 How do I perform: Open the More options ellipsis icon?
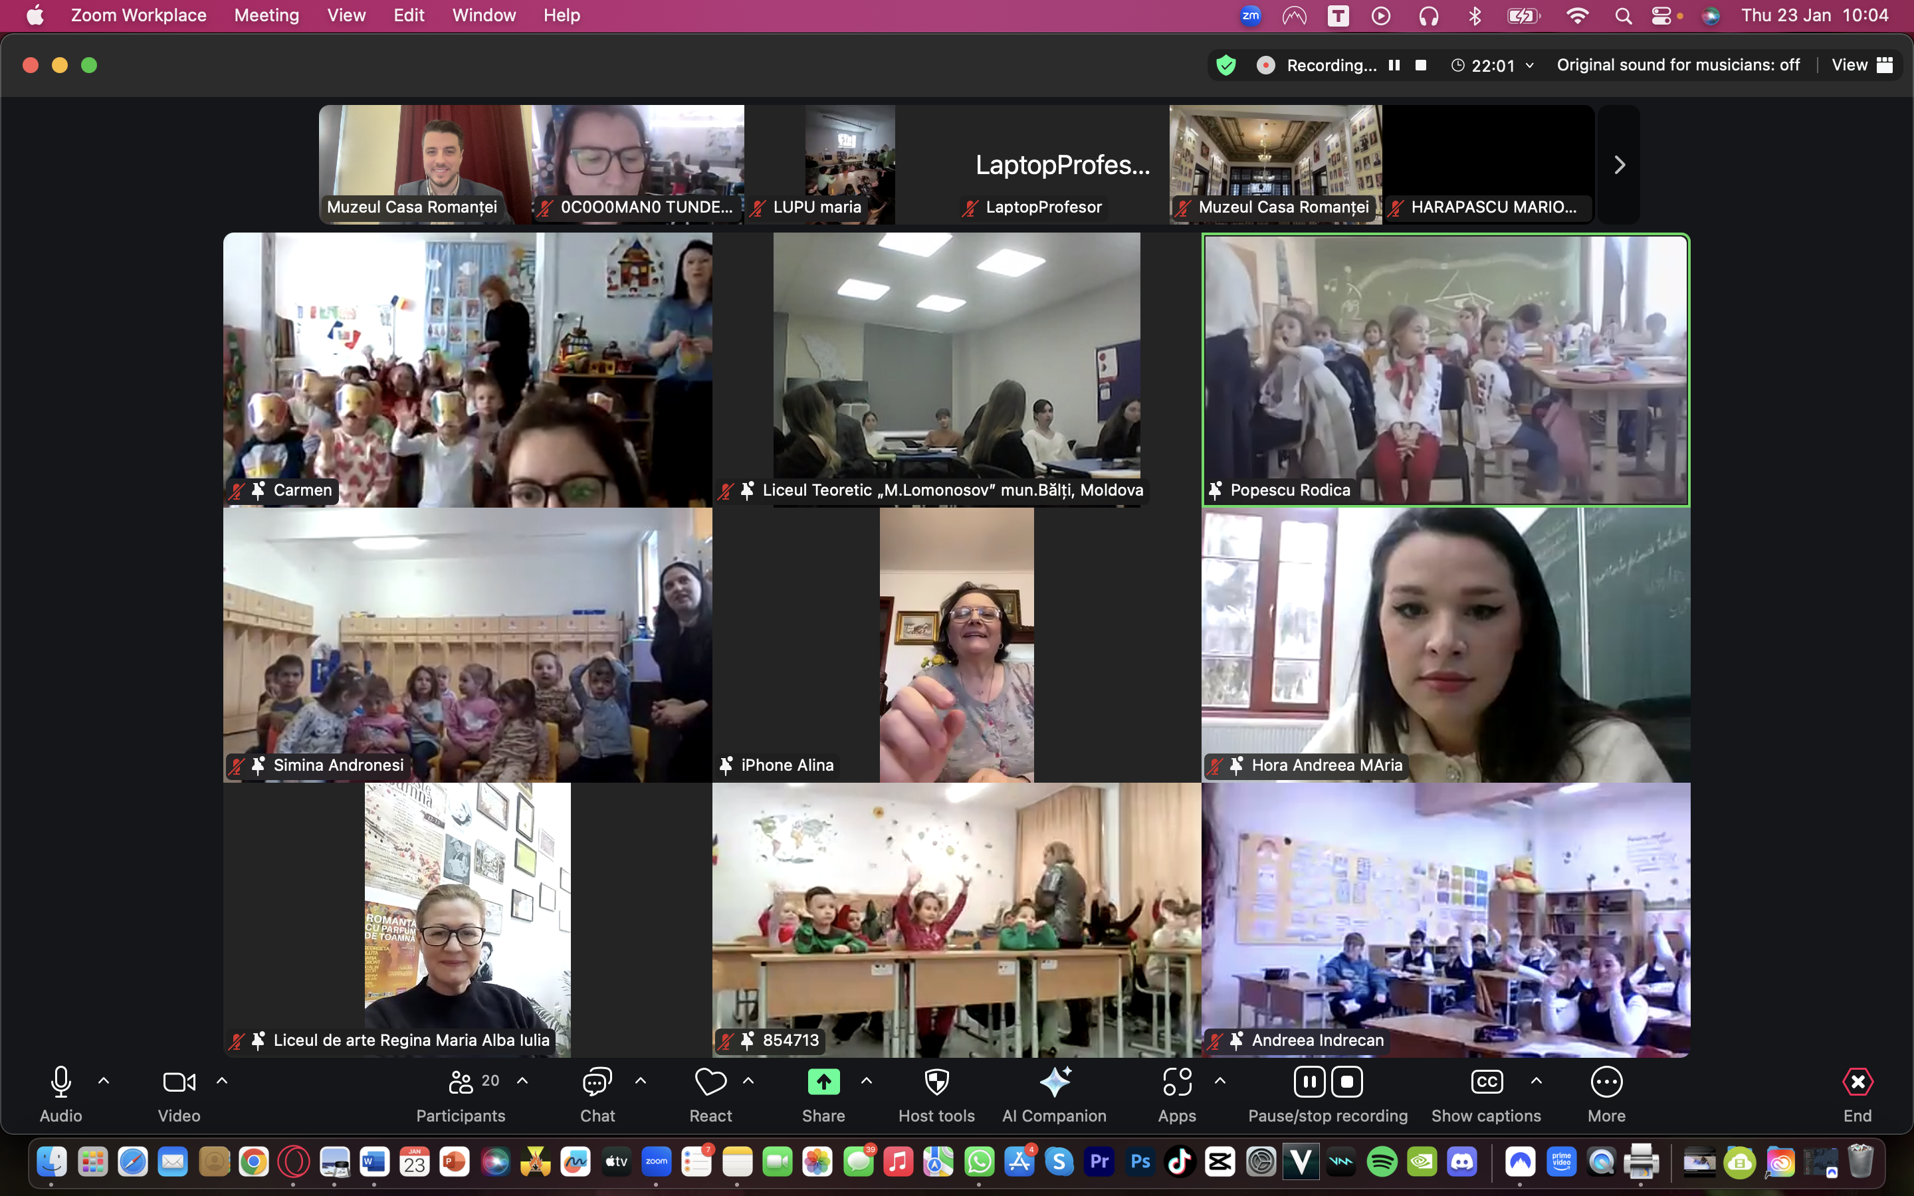tap(1606, 1082)
